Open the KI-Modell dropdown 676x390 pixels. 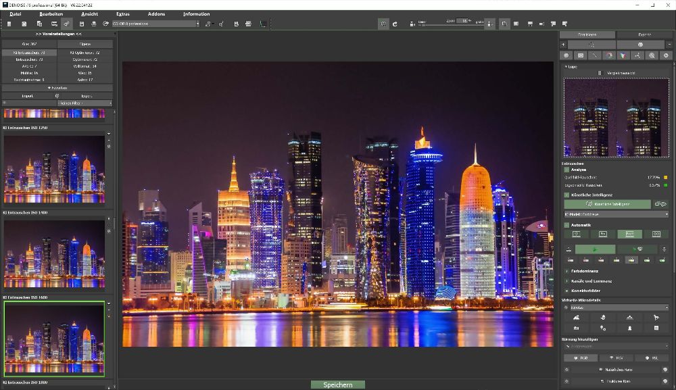(x=616, y=214)
